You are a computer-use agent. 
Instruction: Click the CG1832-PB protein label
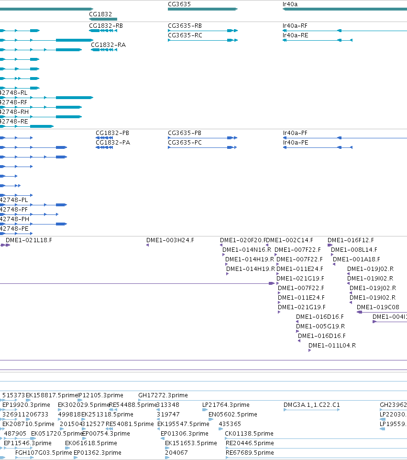pyautogui.click(x=112, y=133)
